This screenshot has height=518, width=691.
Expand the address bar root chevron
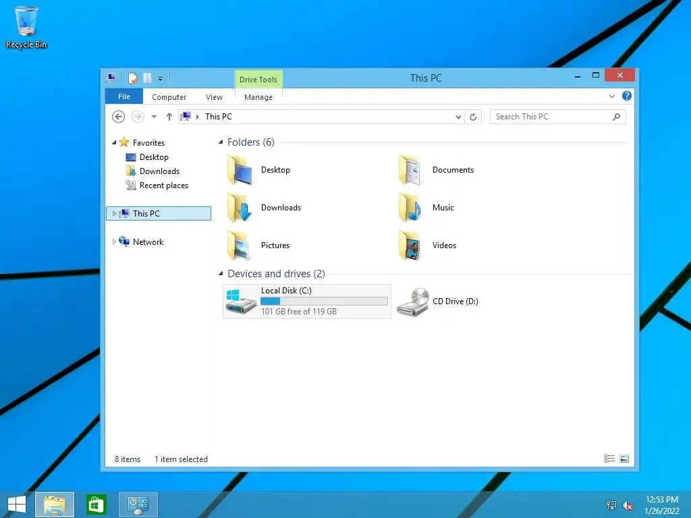coord(198,117)
